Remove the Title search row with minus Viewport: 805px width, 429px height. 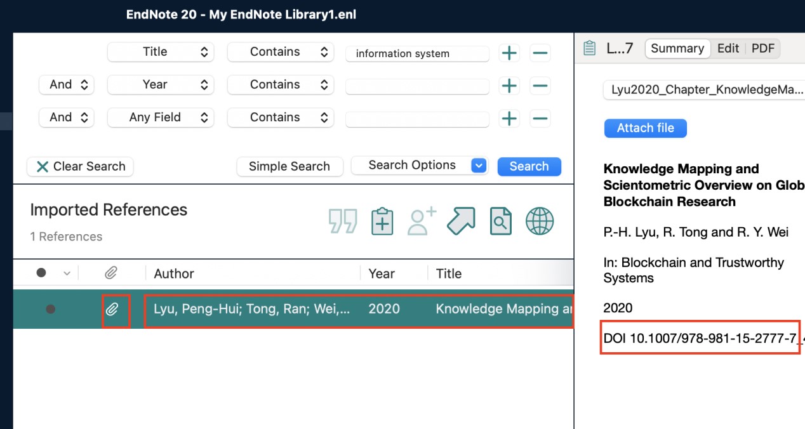540,53
